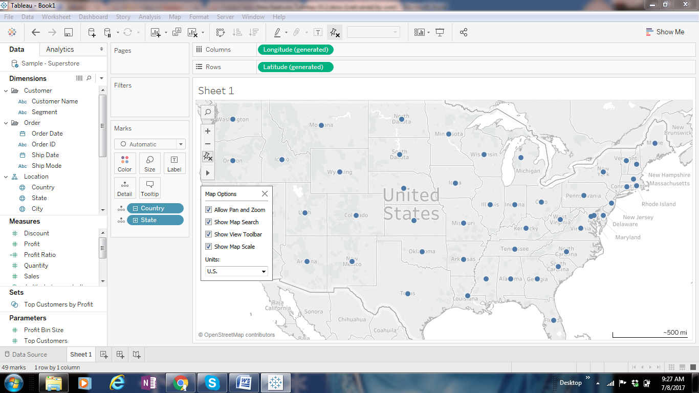The width and height of the screenshot is (699, 393).
Task: Open the Show Me panel
Action: [x=665, y=32]
